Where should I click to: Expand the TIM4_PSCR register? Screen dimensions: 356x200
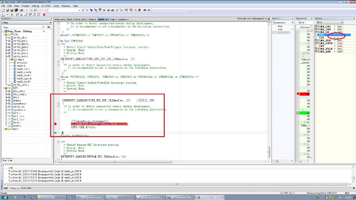[x=316, y=49]
